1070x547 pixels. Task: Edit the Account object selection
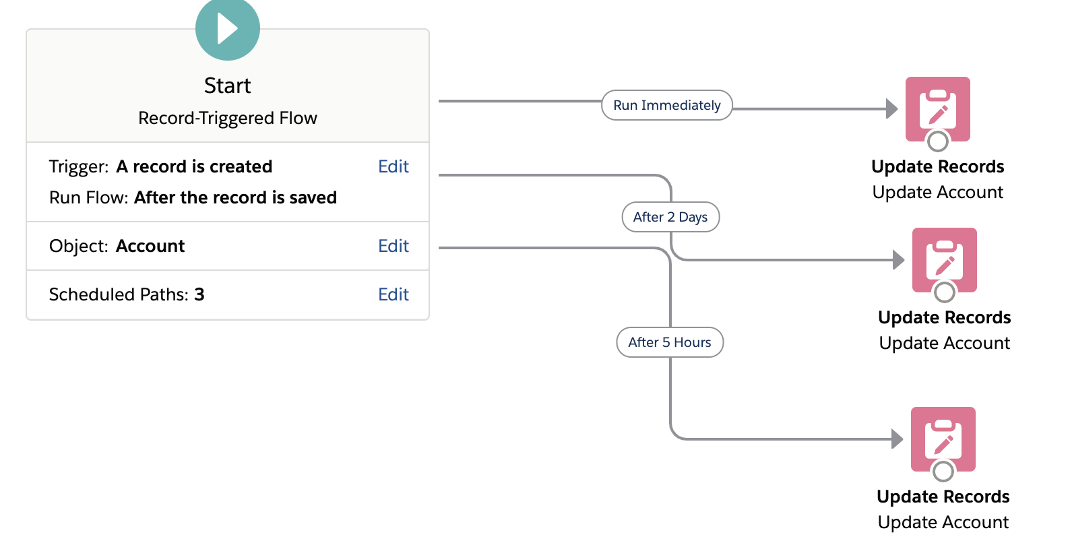coord(394,246)
